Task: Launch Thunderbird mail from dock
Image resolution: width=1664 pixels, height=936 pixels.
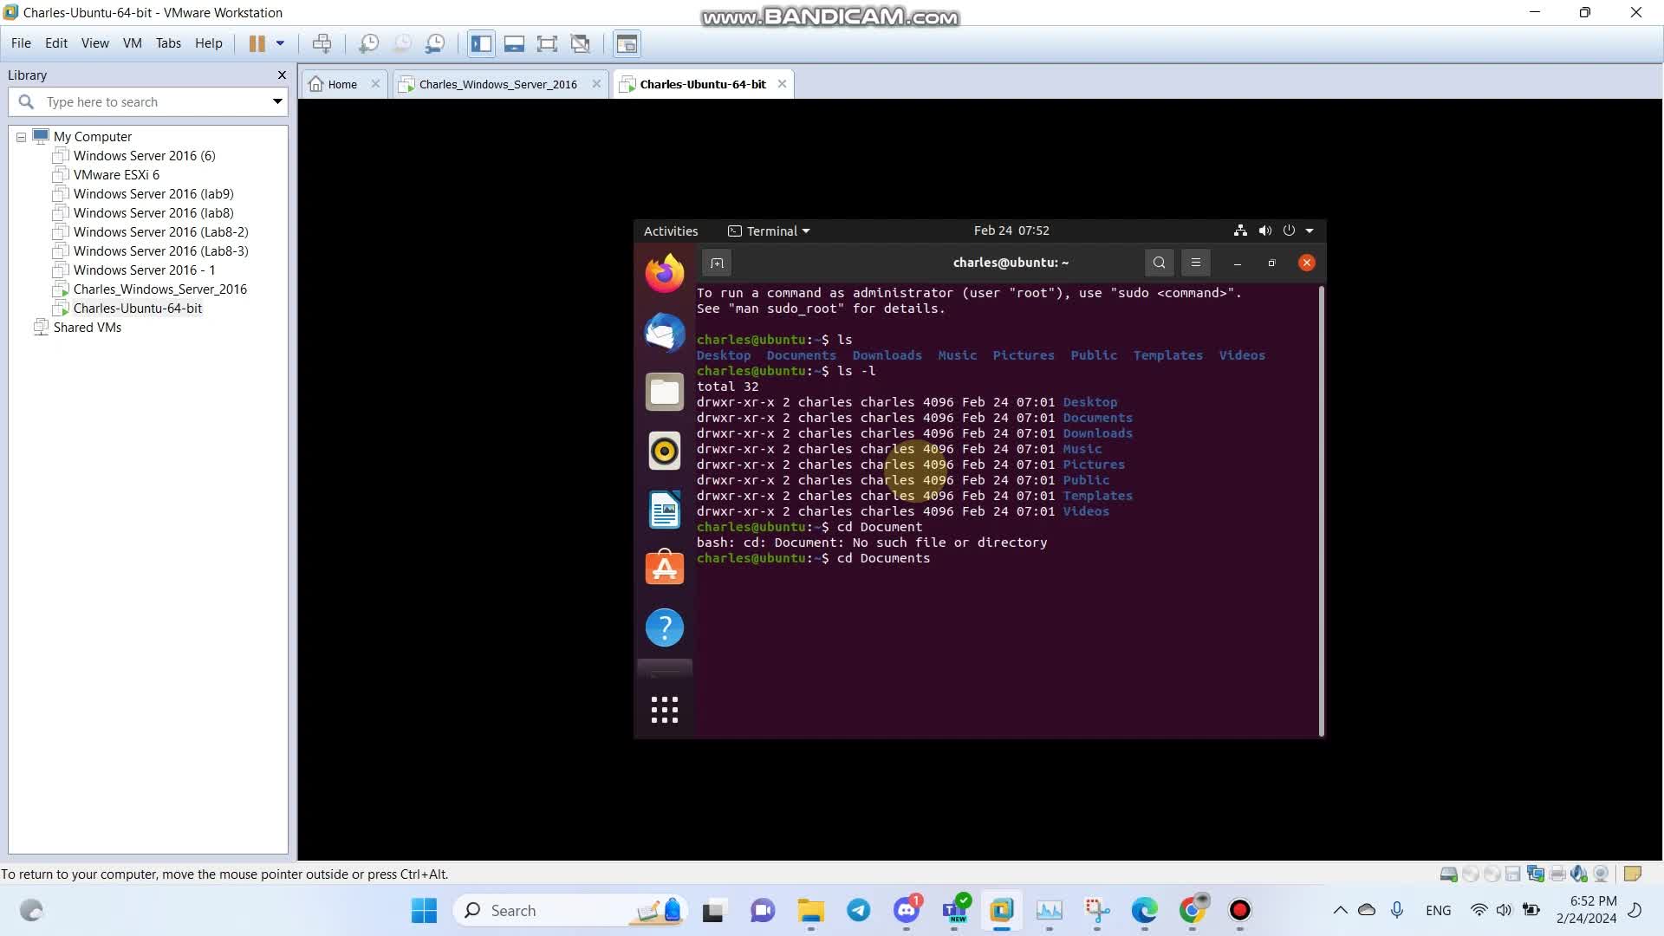Action: 665,333
